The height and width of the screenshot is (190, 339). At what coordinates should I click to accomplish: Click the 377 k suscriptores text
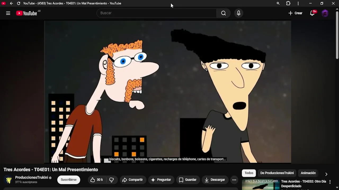(26, 182)
